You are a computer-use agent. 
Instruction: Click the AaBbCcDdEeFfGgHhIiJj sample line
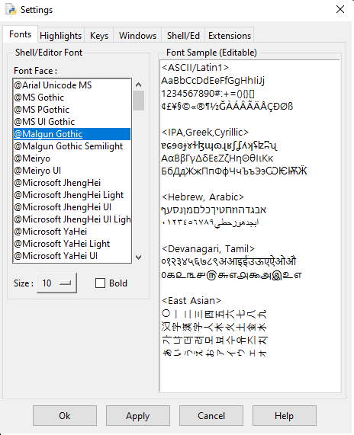(213, 81)
